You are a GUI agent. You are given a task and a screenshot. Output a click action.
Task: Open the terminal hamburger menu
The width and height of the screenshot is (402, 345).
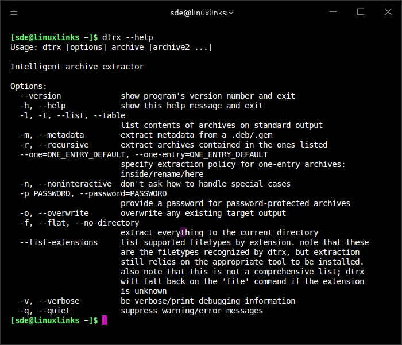click(14, 11)
